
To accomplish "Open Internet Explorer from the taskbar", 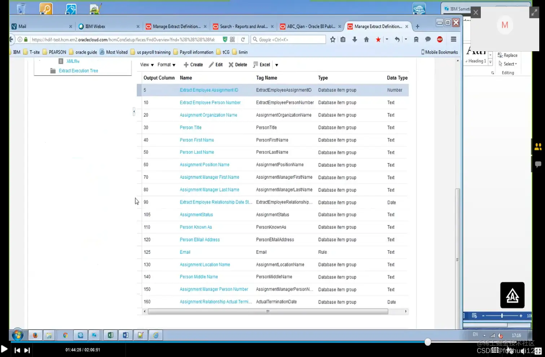I will click(156, 335).
